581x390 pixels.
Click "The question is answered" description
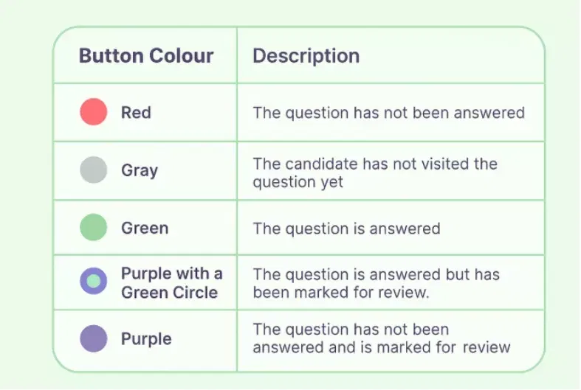[346, 229]
